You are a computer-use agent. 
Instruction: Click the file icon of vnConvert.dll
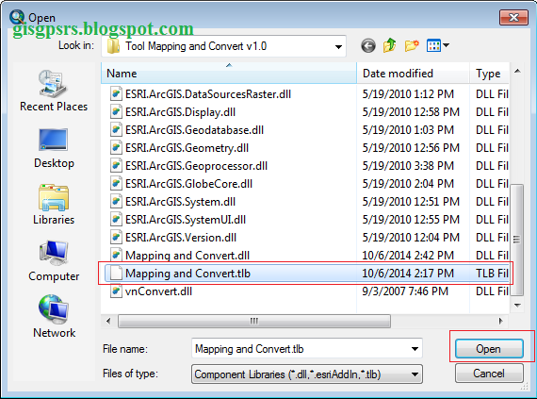[116, 291]
